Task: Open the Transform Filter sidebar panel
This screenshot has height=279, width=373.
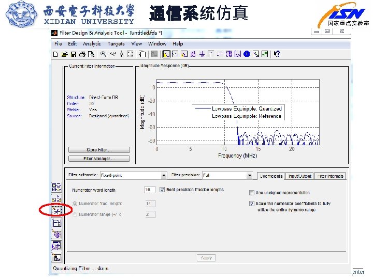Action: pyautogui.click(x=56, y=199)
